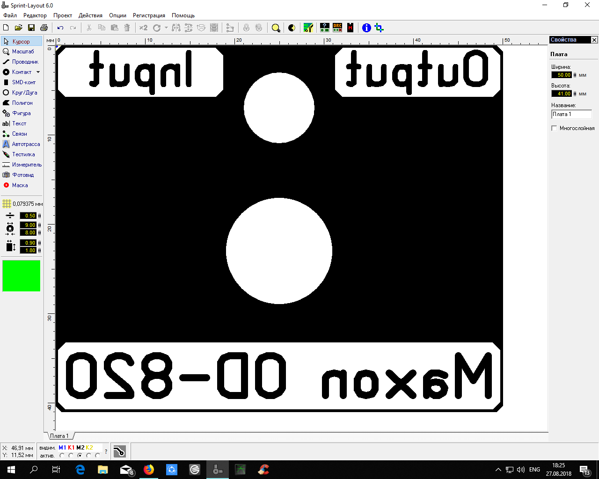The image size is (599, 479).
Task: Save the layout with the floppy disk icon
Action: [31, 28]
